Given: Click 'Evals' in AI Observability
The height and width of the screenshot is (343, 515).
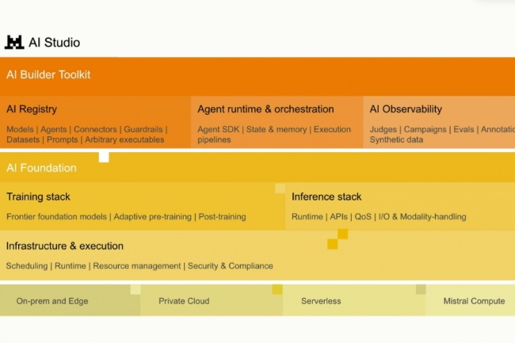Looking at the screenshot, I should point(463,129).
